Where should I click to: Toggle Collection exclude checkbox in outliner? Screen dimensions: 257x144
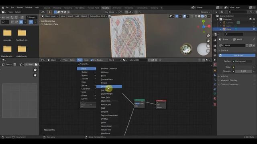[251, 19]
